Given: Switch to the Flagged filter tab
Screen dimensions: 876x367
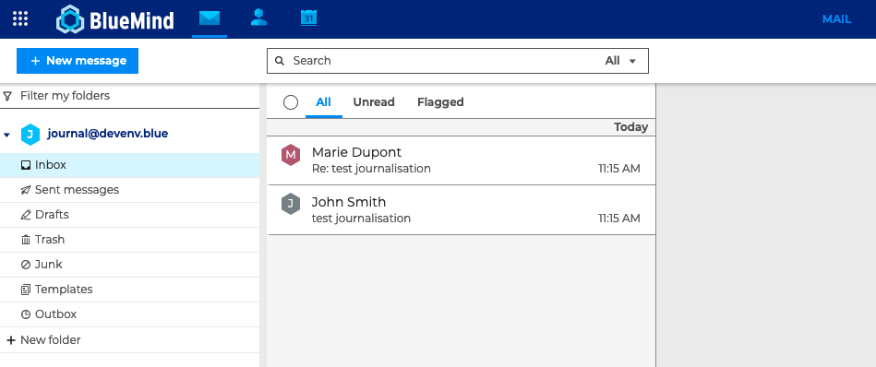Looking at the screenshot, I should point(440,102).
